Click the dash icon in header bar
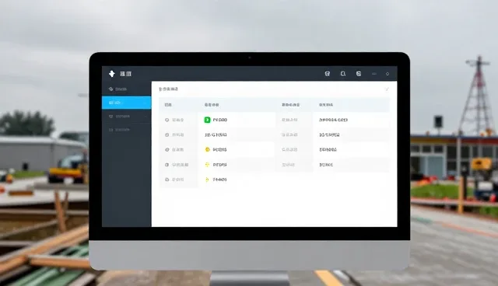The width and height of the screenshot is (498, 286). coord(373,74)
